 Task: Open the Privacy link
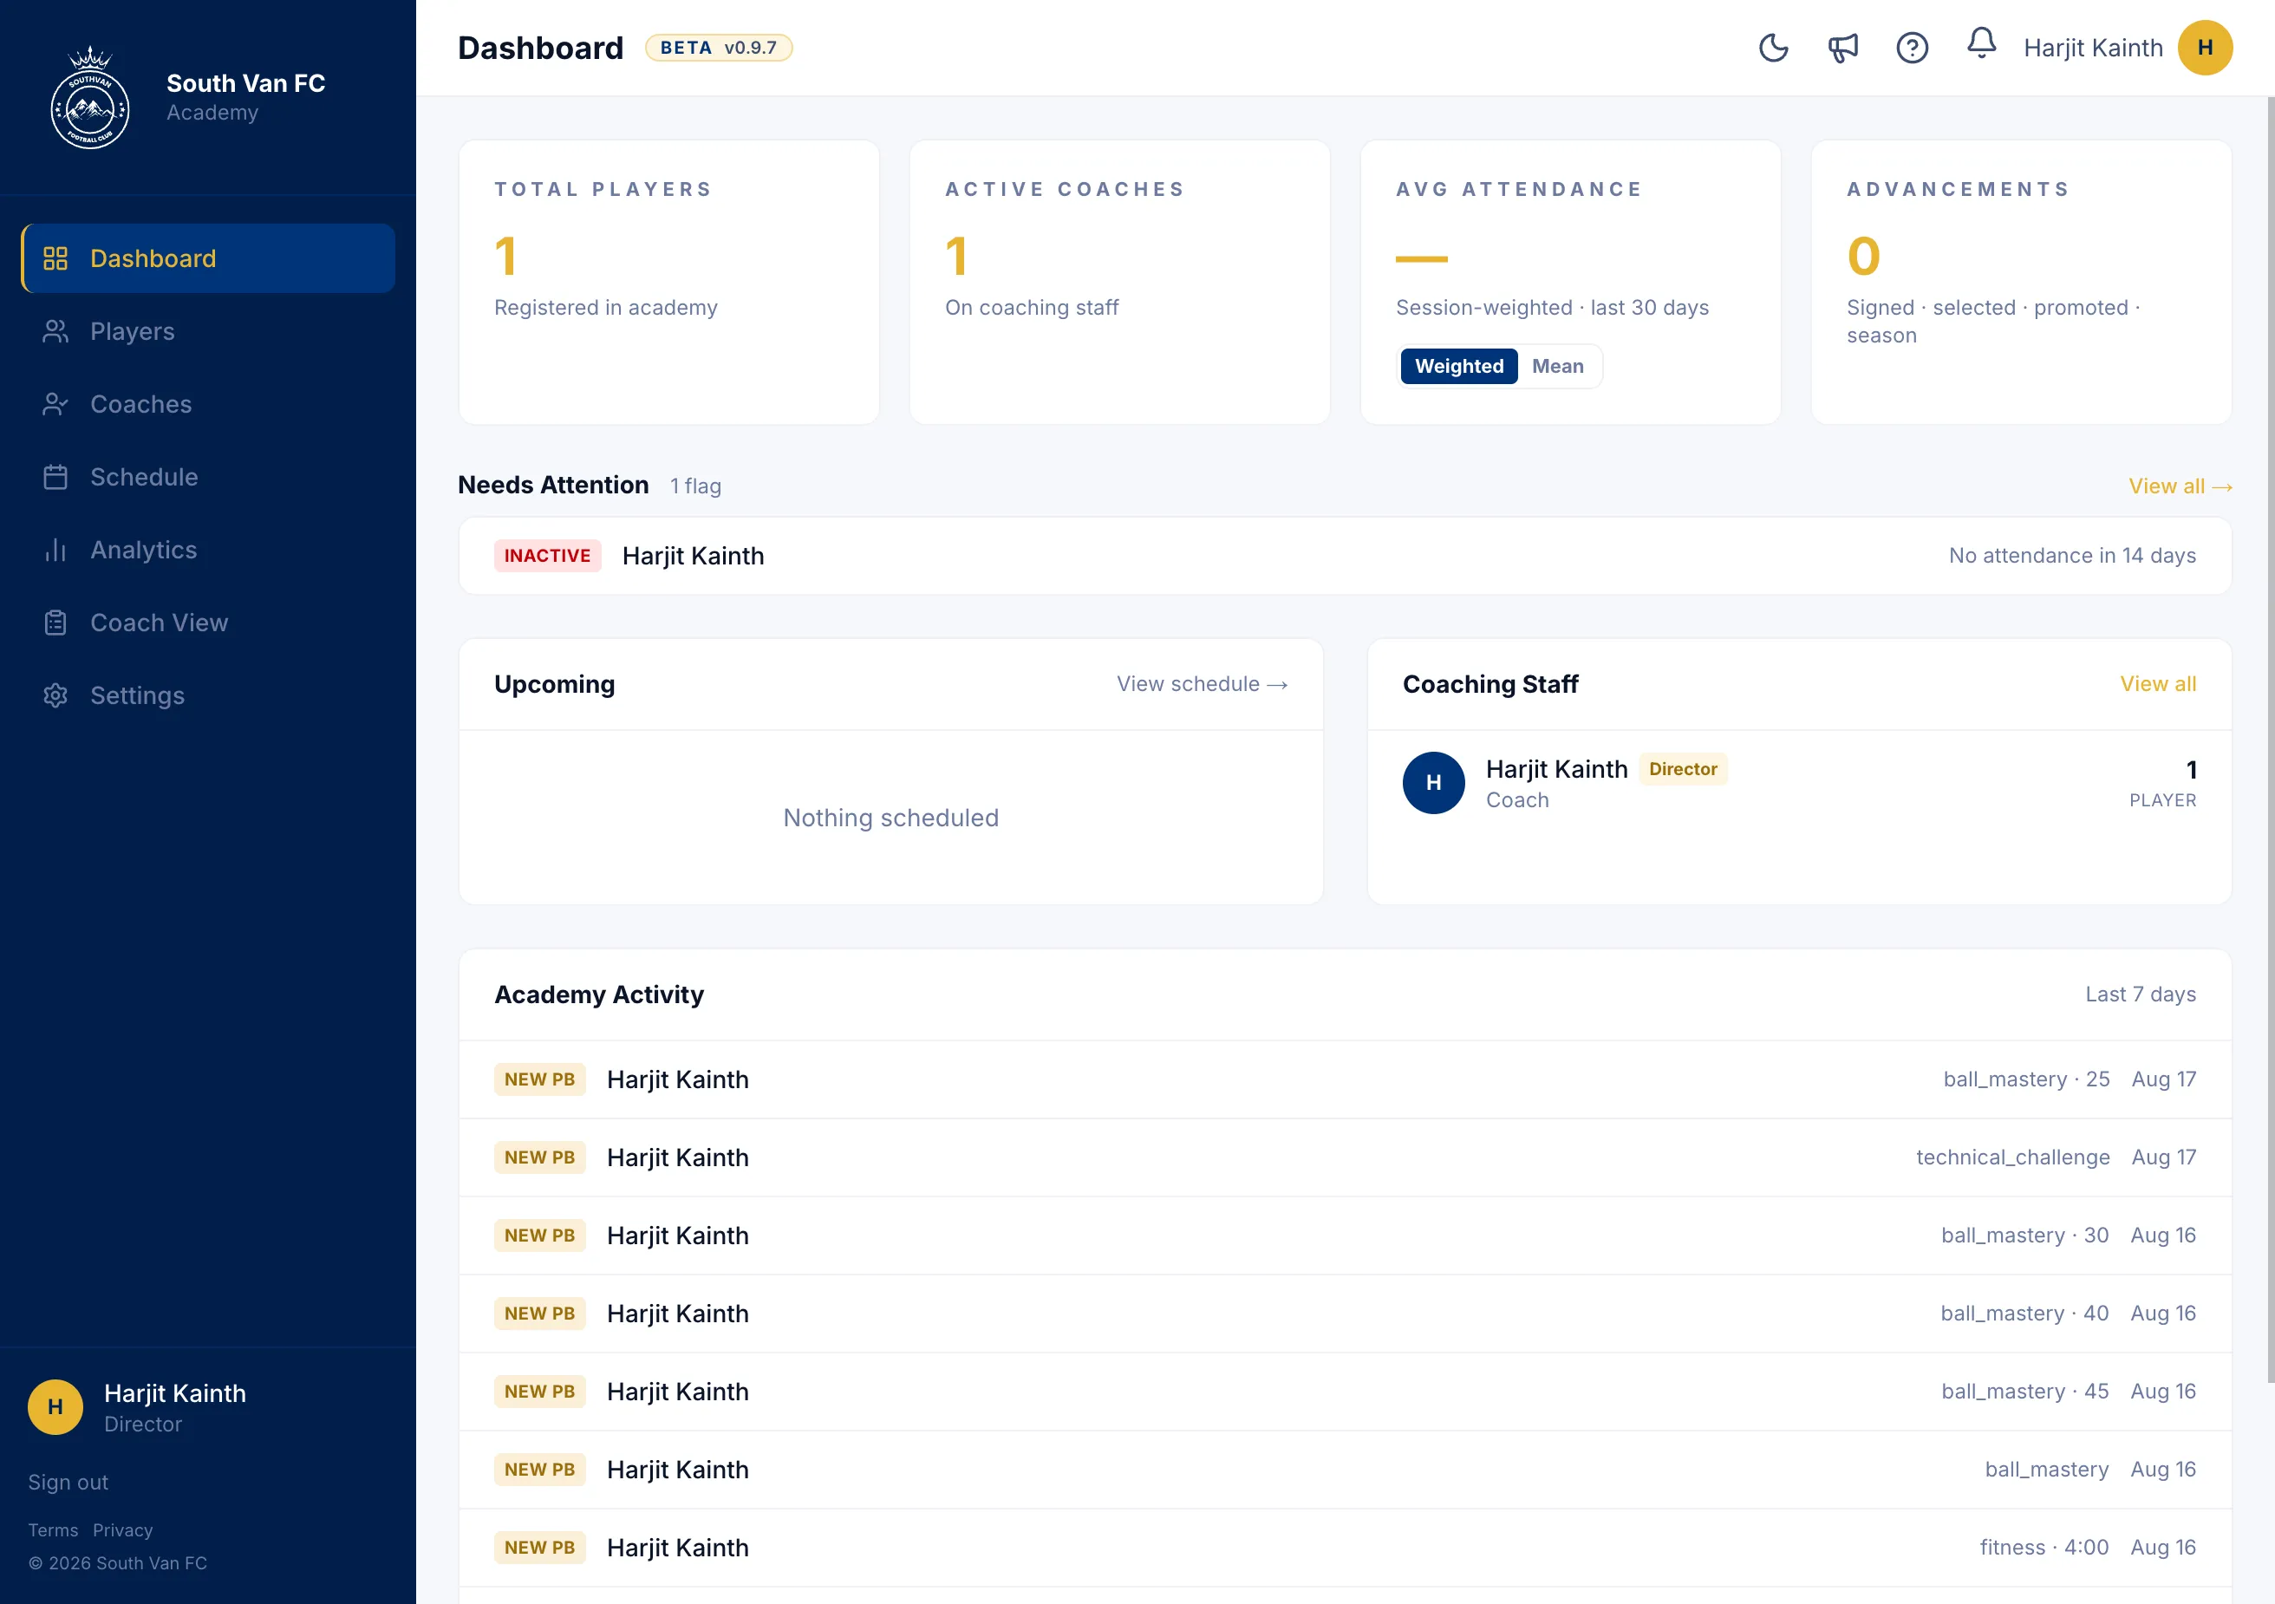123,1530
